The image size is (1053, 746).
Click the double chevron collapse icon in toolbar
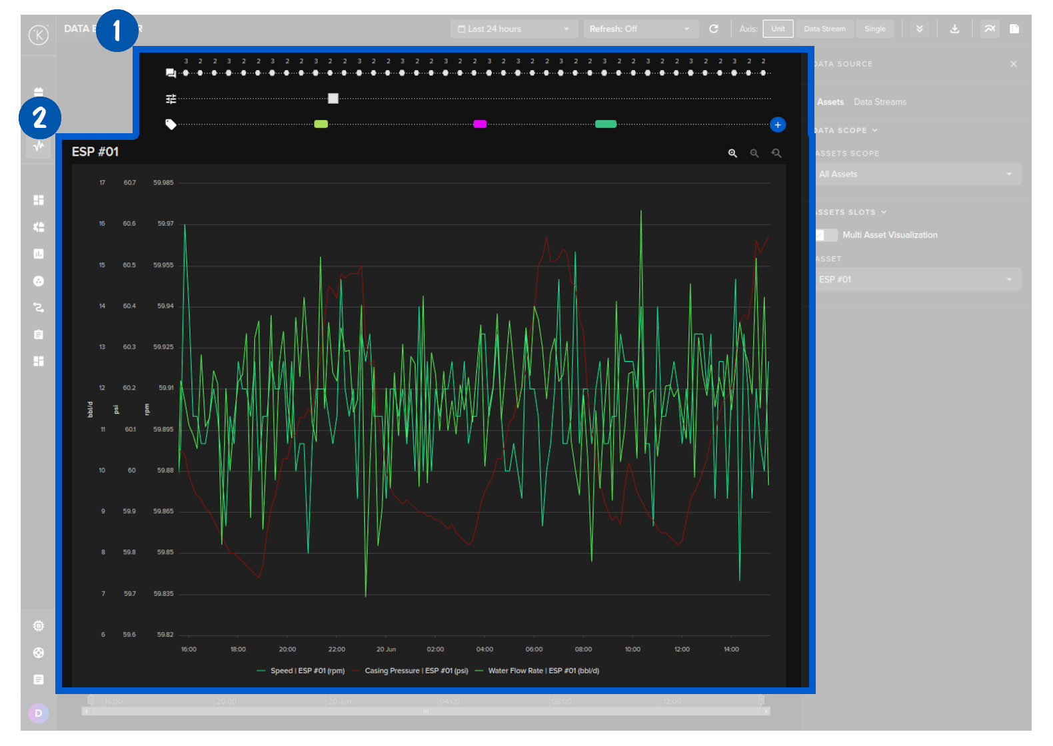click(x=920, y=29)
